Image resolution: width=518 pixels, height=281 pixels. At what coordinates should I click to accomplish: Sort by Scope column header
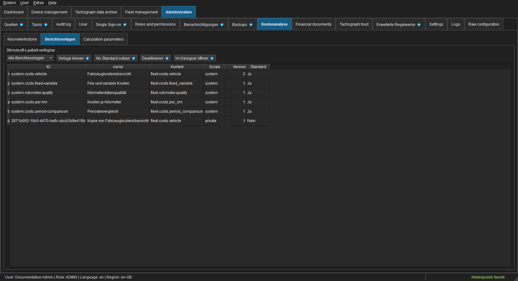click(215, 67)
